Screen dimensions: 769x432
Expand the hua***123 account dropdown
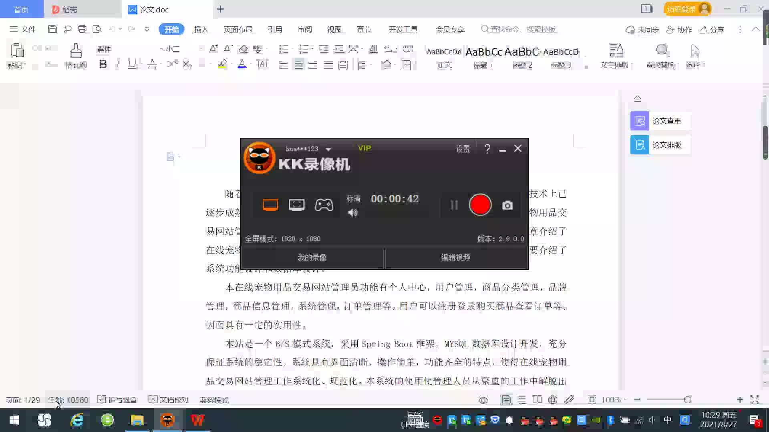tap(328, 149)
